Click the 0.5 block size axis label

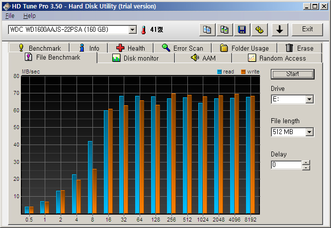[x=29, y=220]
